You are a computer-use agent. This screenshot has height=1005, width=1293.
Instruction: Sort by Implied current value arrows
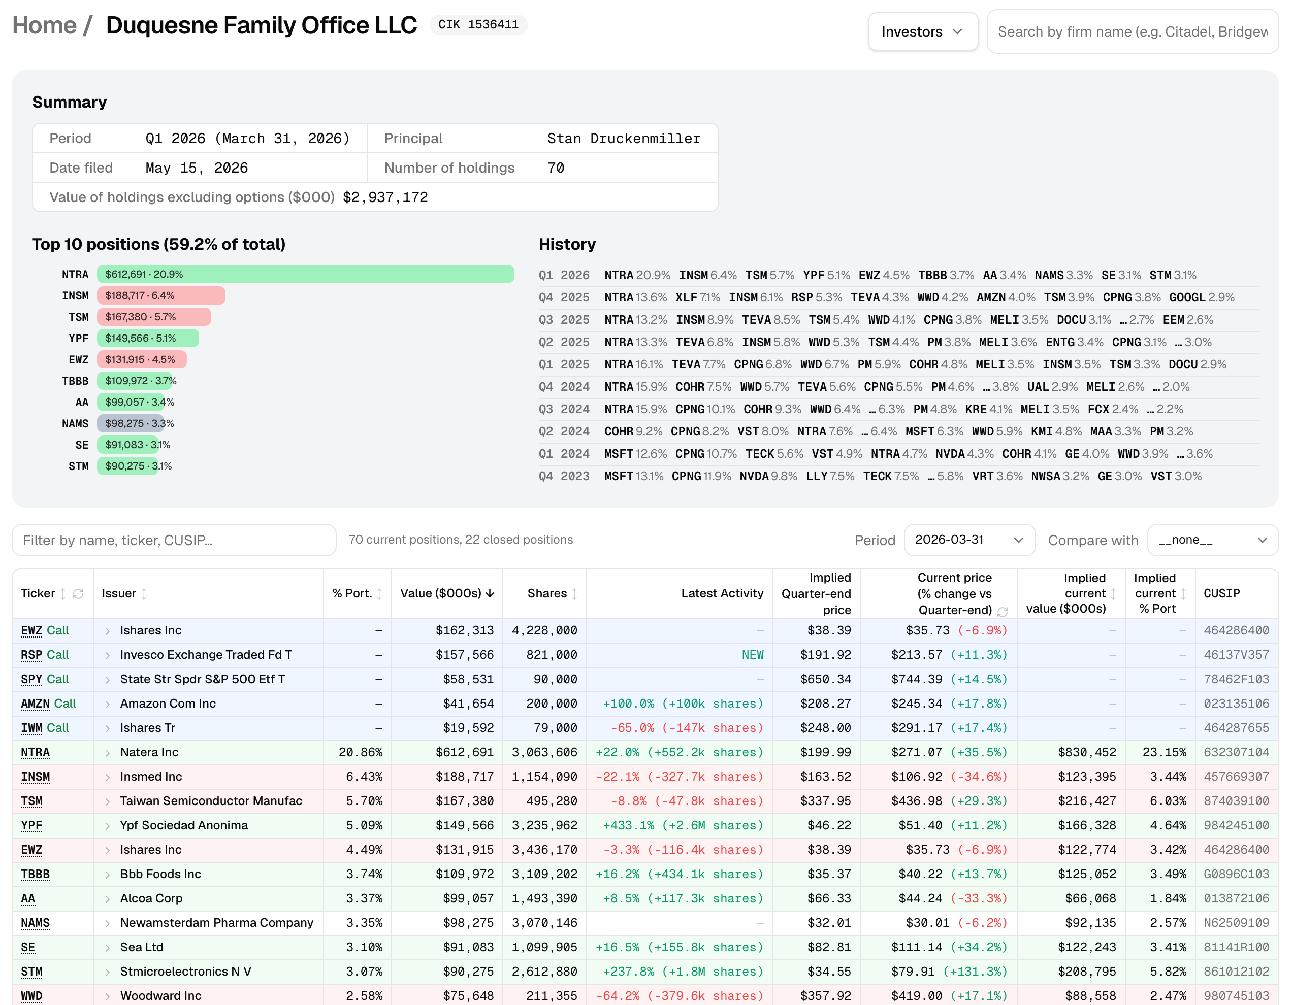click(x=1113, y=593)
